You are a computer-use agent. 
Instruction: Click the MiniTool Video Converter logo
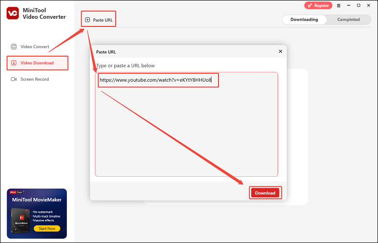point(12,13)
